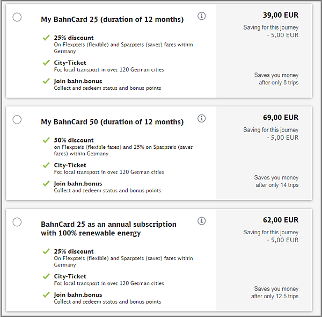Click the checkmark beside BahnCard 50 Join bahn.bonus

pos(46,184)
